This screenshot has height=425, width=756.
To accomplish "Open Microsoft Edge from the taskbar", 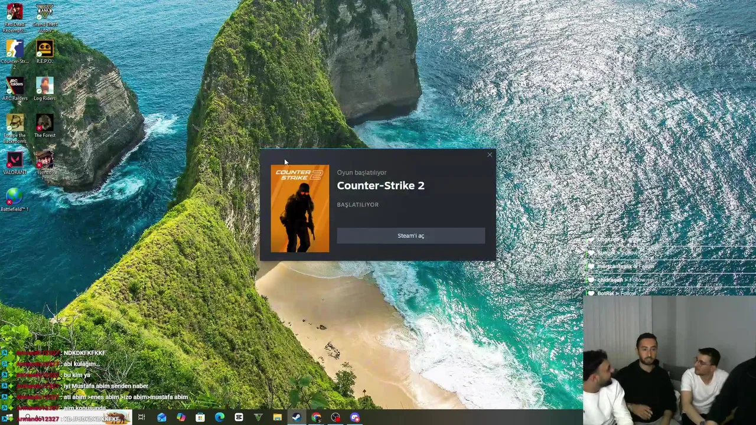I will click(x=220, y=417).
